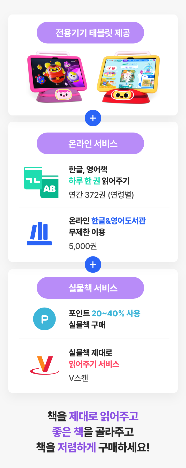Viewport: 186px width, 468px height.
Task: Click the green Korean-English books icon
Action: (41, 182)
